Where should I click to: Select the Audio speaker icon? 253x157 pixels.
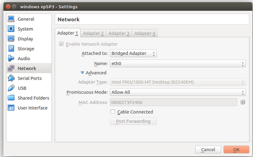point(11,59)
